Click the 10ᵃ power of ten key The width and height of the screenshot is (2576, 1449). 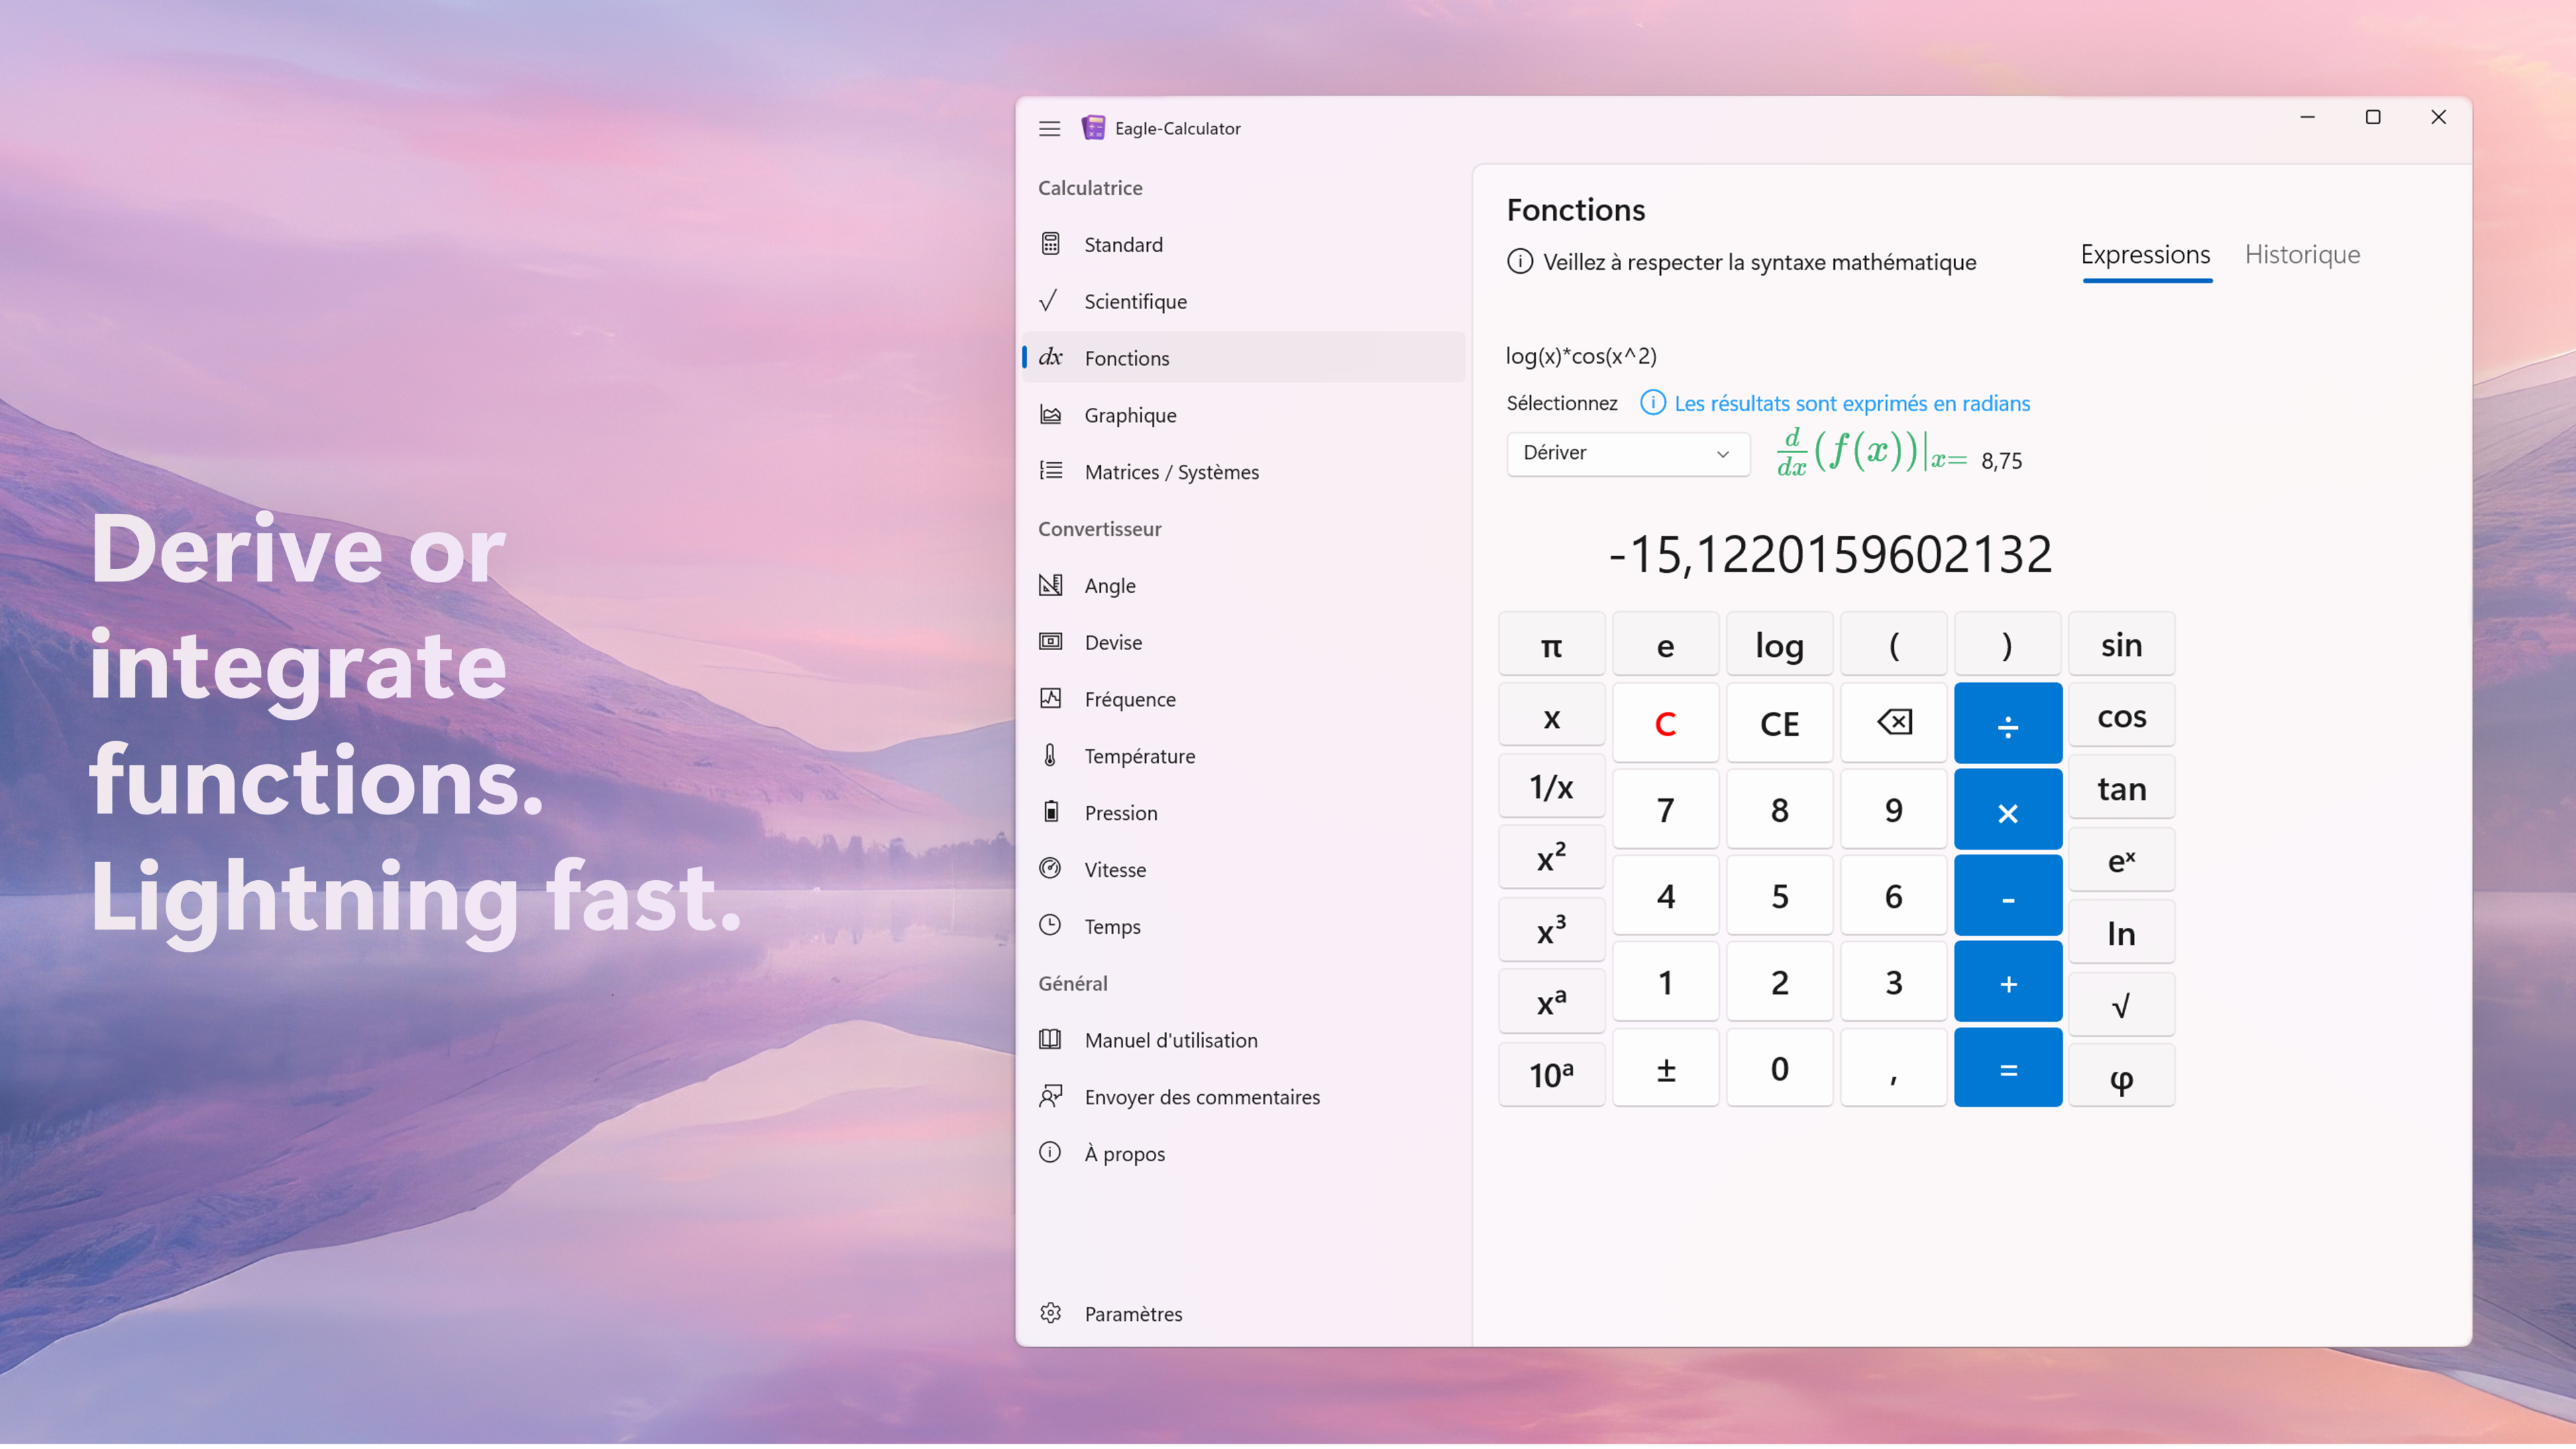1551,1075
